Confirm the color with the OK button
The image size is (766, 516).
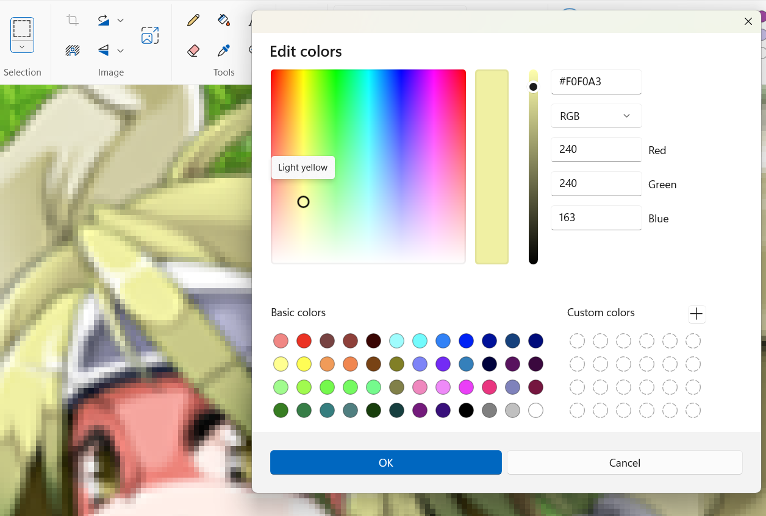click(x=386, y=462)
